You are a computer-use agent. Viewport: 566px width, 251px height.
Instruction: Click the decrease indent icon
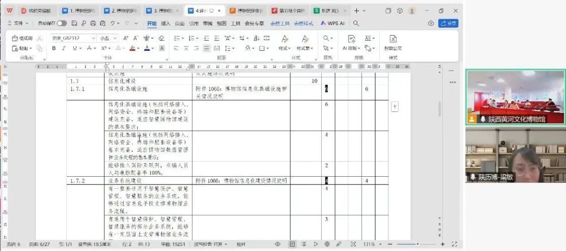(x=206, y=38)
